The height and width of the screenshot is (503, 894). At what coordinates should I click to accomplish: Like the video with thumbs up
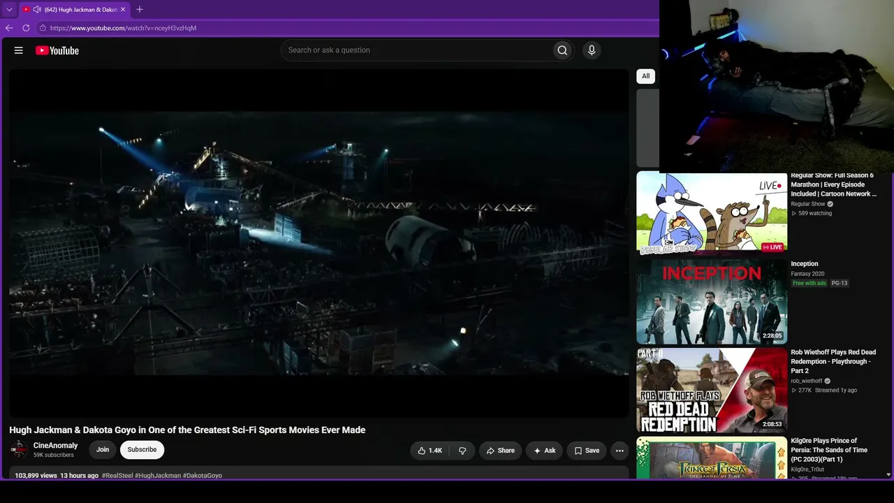430,451
